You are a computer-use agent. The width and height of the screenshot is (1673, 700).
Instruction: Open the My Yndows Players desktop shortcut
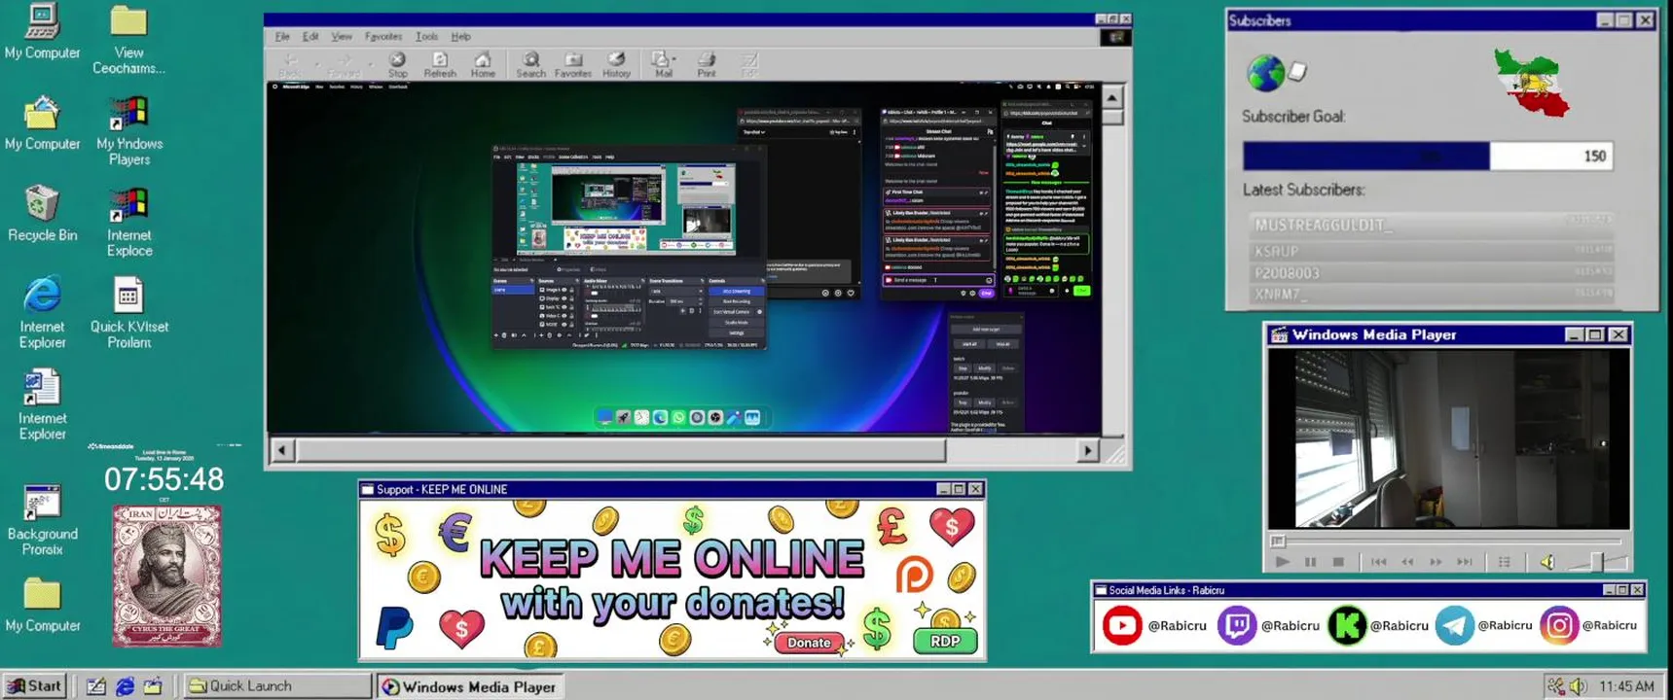[128, 131]
